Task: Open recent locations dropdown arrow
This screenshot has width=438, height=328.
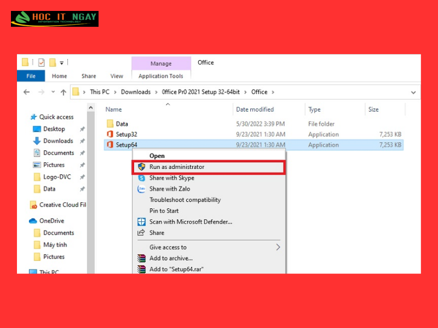Action: (53, 92)
